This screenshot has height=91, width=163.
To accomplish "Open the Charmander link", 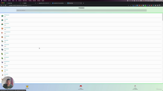I will 7,28.
